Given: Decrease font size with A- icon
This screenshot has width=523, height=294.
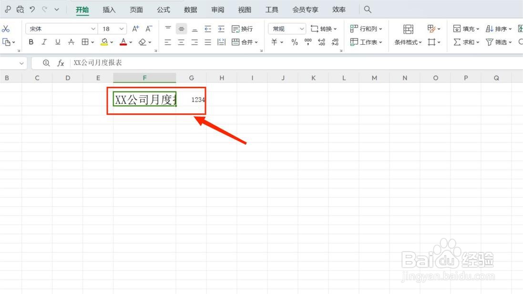Looking at the screenshot, I should coord(149,29).
